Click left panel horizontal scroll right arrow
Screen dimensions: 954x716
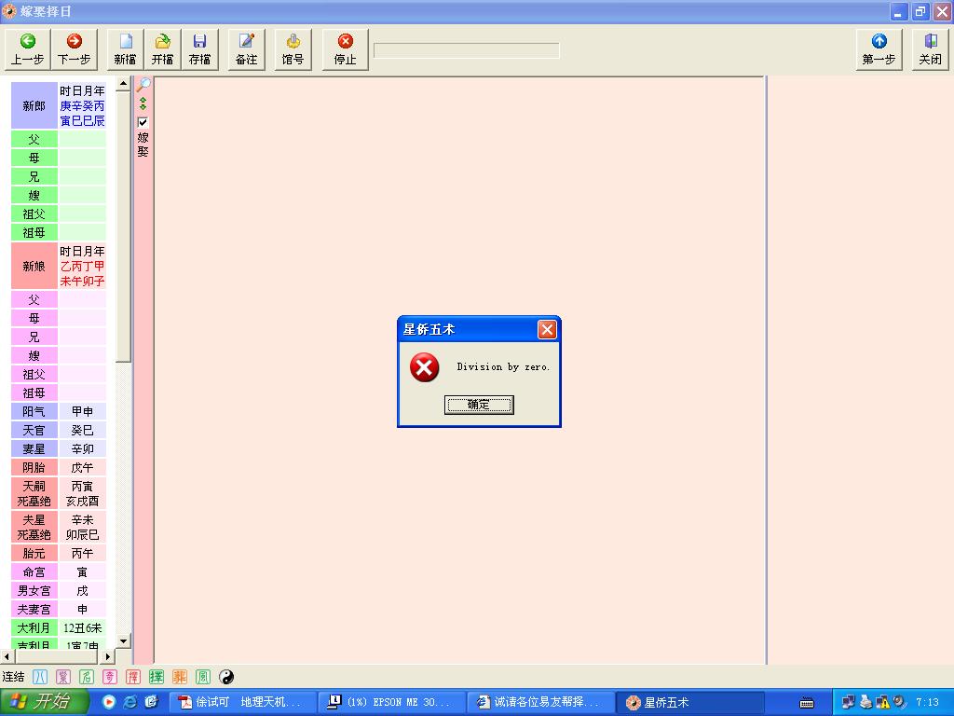(108, 657)
